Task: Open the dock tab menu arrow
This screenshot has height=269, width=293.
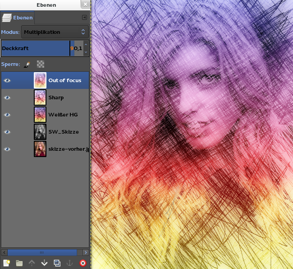Action: 84,18
